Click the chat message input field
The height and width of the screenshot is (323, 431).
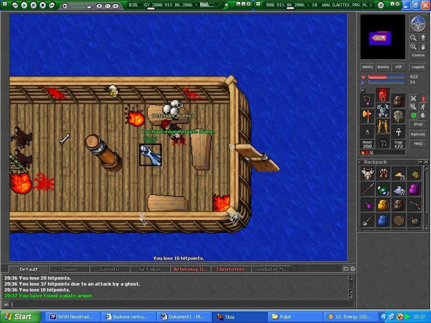tap(183, 304)
